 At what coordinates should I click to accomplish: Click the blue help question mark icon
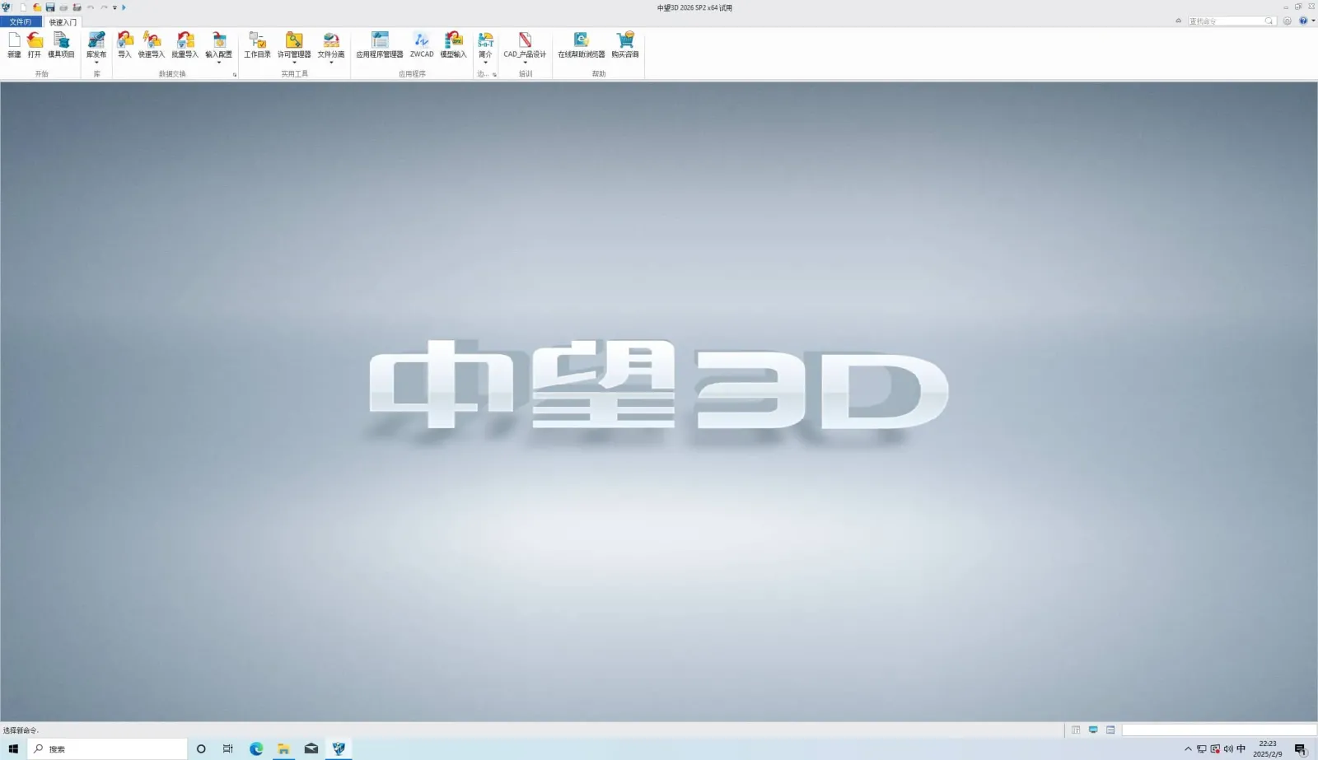click(1303, 21)
